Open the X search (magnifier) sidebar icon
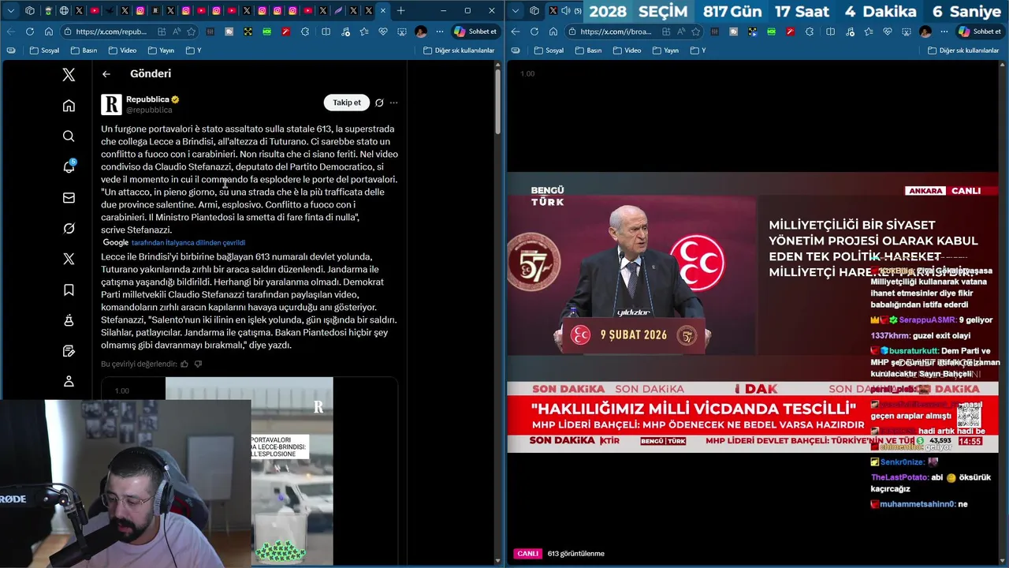 click(69, 136)
